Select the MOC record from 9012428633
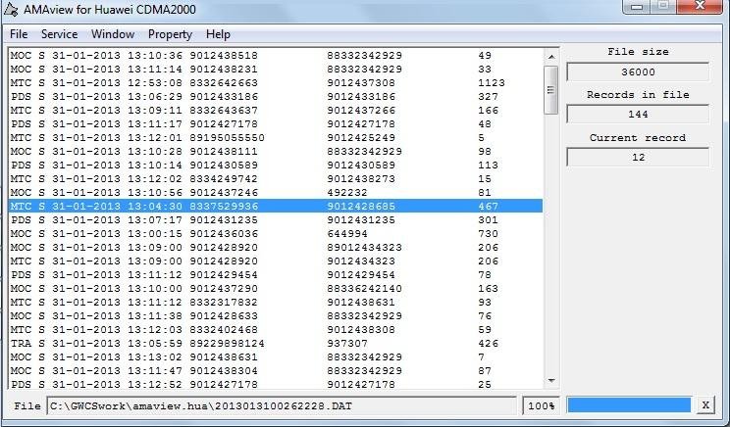730x427 pixels. 276,316
